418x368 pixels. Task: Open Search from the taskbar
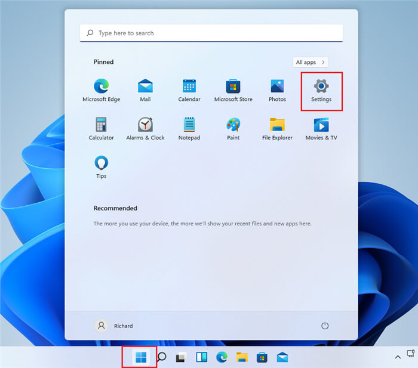162,357
